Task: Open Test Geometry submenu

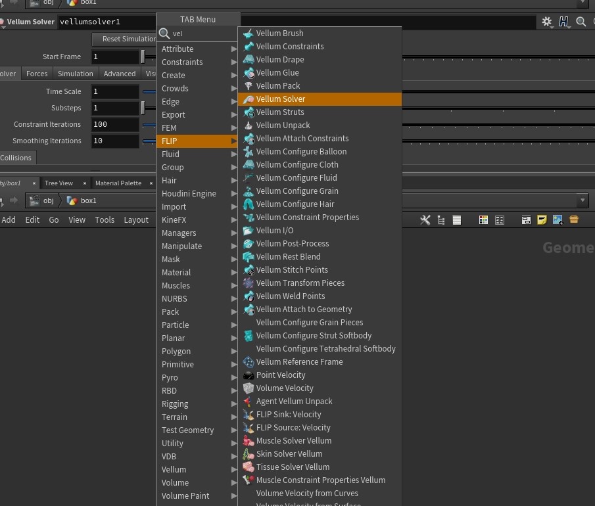Action: pyautogui.click(x=197, y=430)
